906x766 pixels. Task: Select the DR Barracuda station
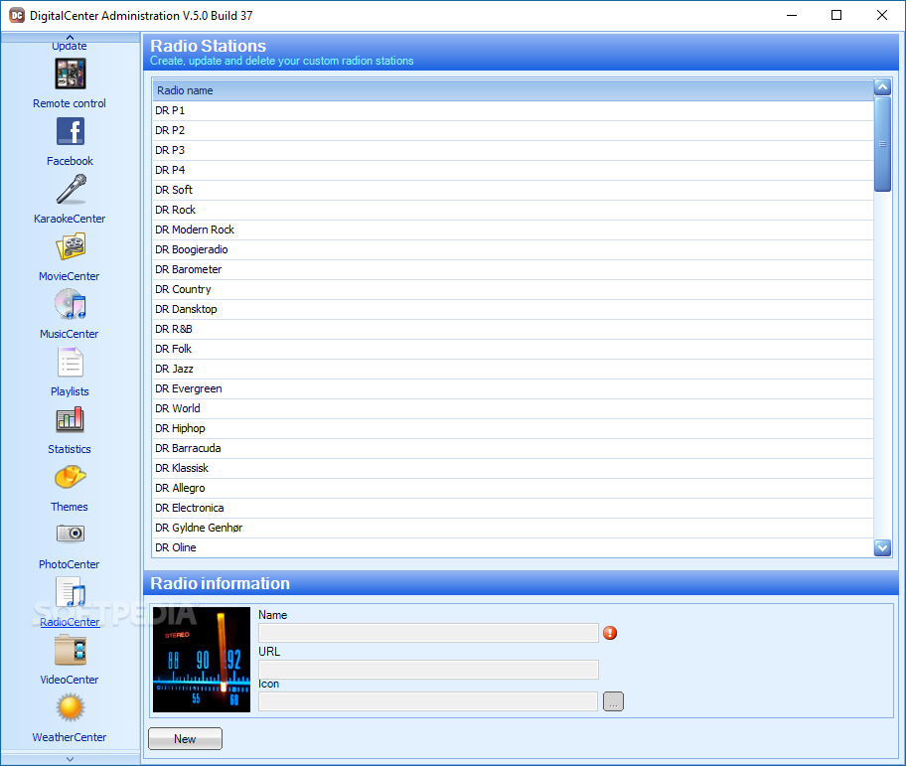click(513, 448)
